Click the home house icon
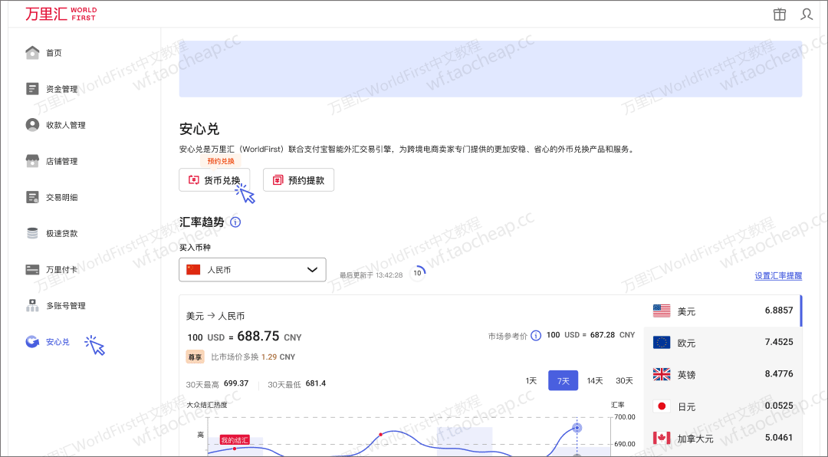This screenshot has width=828, height=457. tap(32, 53)
